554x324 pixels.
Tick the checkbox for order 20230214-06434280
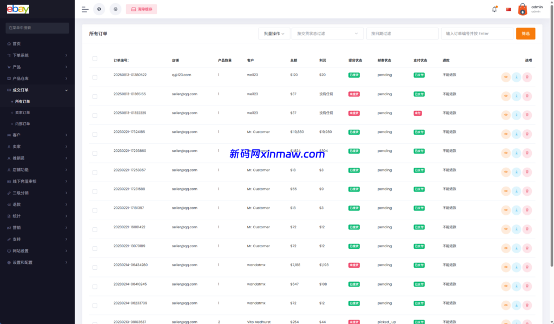[x=95, y=267]
